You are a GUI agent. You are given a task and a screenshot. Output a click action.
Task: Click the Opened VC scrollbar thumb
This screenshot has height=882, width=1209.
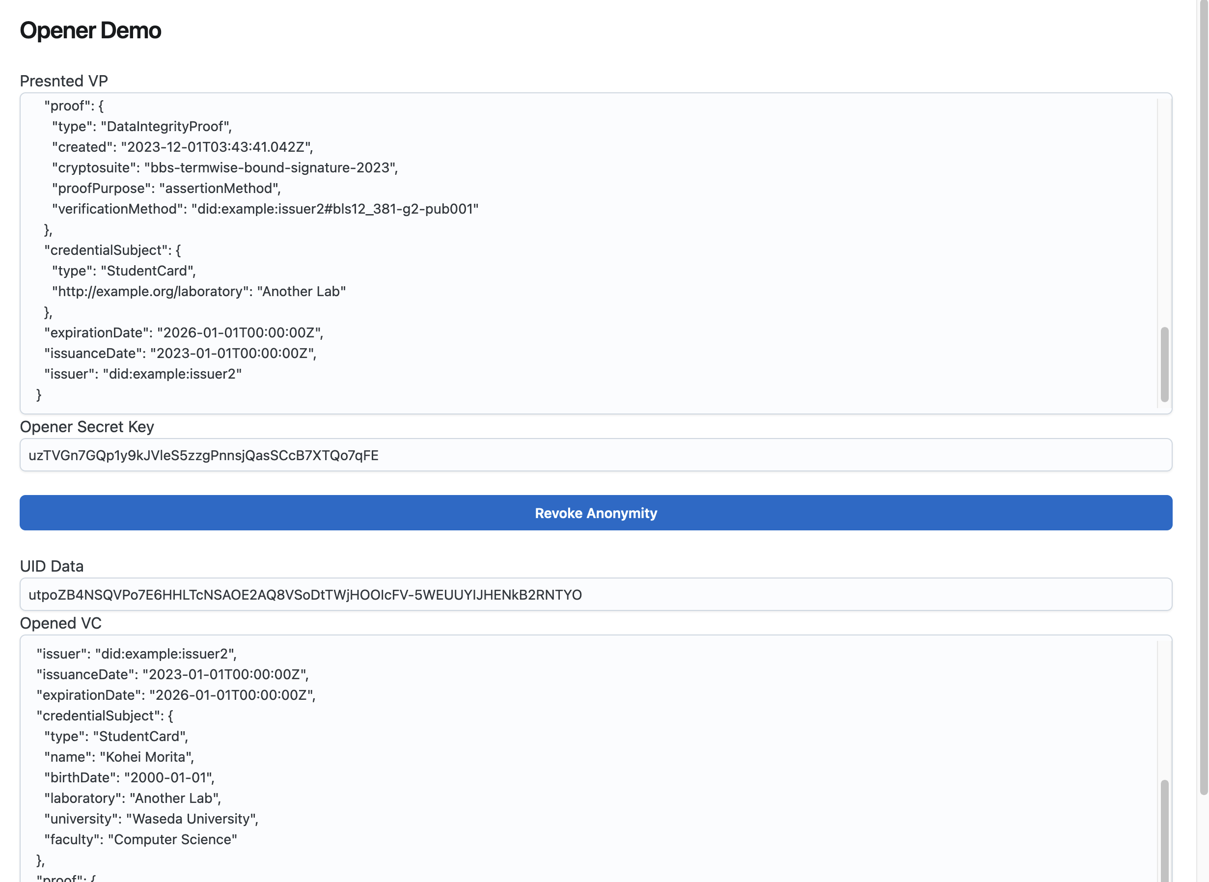coord(1164,830)
